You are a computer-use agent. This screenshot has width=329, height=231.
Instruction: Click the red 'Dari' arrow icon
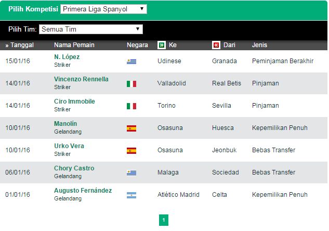216,45
